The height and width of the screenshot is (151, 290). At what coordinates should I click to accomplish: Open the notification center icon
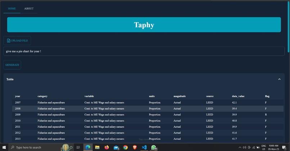284,147
